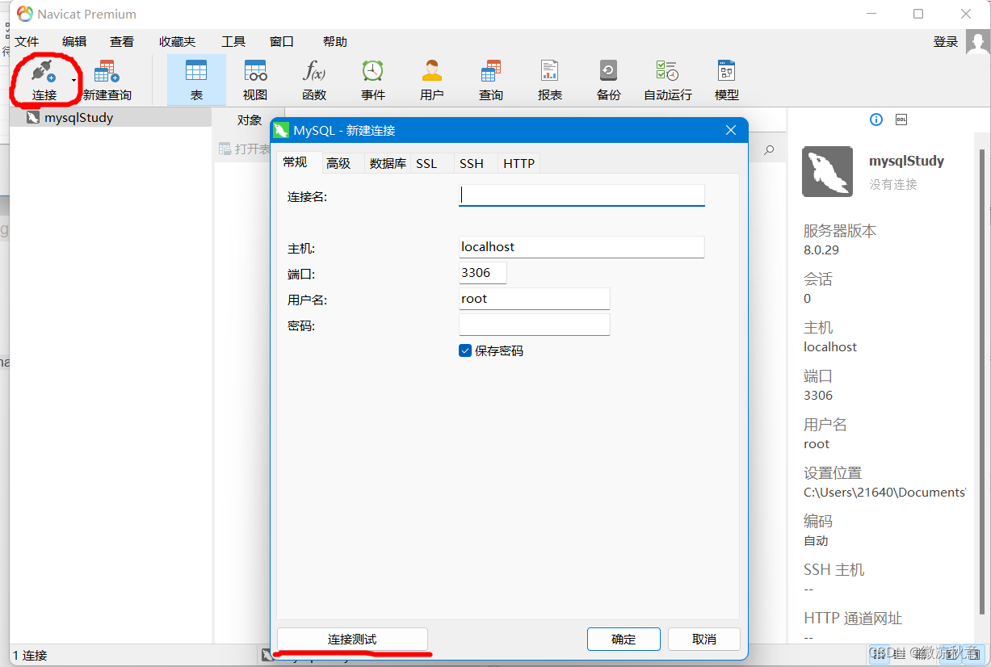Open the 文件 (File) menu
The image size is (991, 667).
pyautogui.click(x=27, y=42)
